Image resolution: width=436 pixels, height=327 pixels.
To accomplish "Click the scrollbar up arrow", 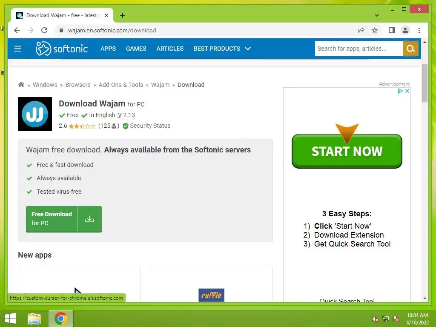I will [x=425, y=42].
